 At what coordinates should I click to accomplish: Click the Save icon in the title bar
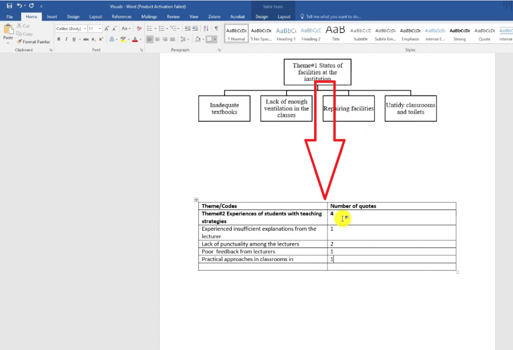pyautogui.click(x=9, y=6)
